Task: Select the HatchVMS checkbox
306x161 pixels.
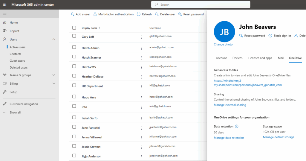Action: point(74,66)
